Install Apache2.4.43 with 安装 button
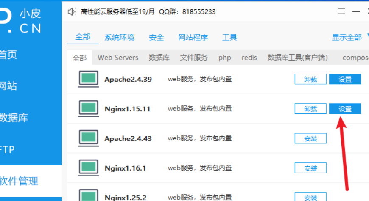Image resolution: width=369 pixels, height=201 pixels. coord(310,138)
